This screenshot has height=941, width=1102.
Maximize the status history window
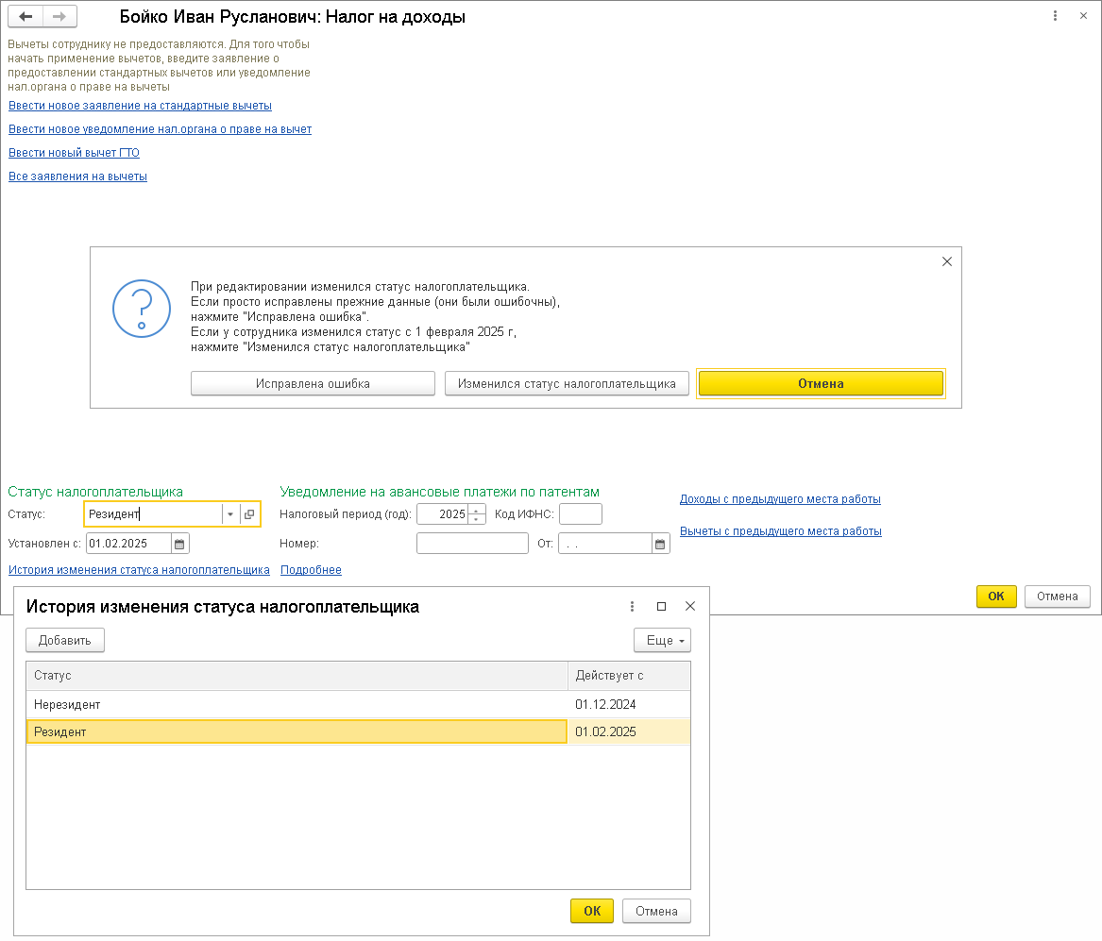(x=661, y=607)
